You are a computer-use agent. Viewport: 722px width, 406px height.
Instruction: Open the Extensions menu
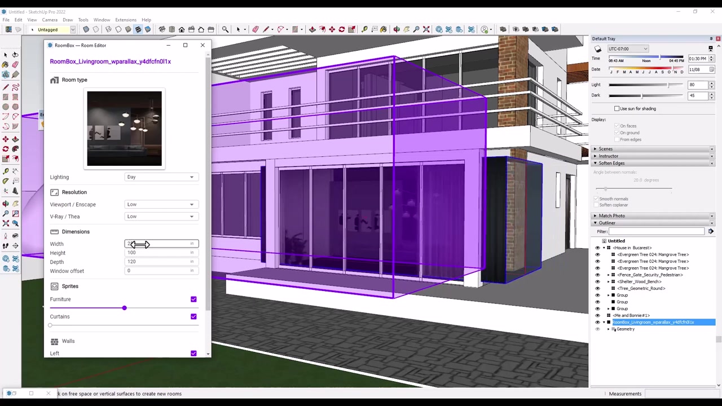pos(125,19)
